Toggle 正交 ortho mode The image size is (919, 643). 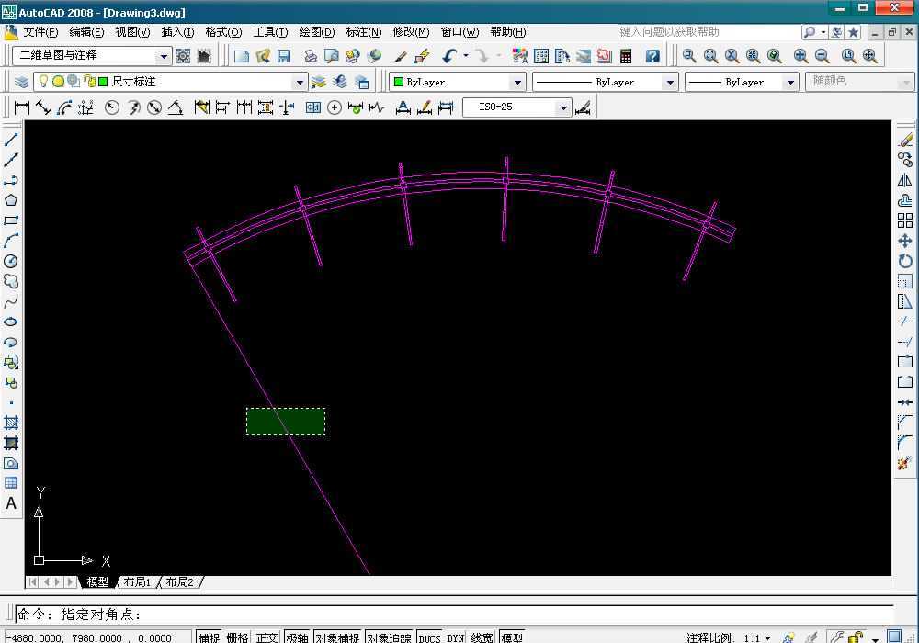[x=267, y=637]
